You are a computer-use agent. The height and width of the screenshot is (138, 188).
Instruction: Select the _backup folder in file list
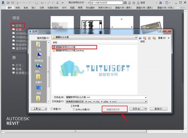(68, 50)
